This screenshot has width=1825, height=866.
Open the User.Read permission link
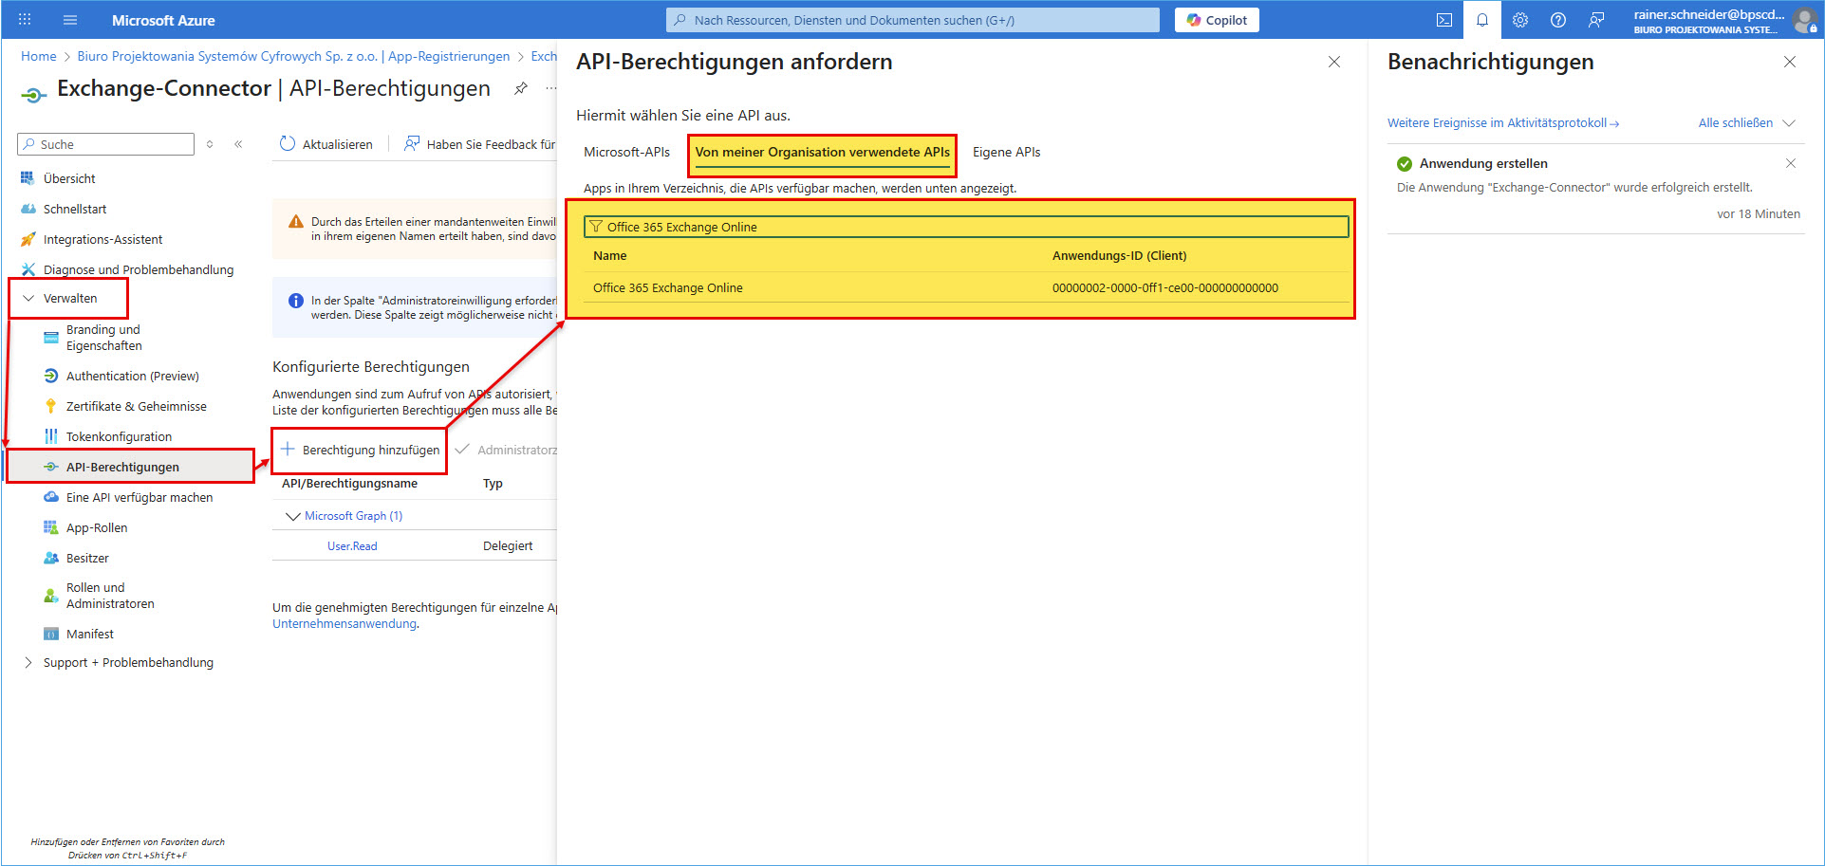352,546
